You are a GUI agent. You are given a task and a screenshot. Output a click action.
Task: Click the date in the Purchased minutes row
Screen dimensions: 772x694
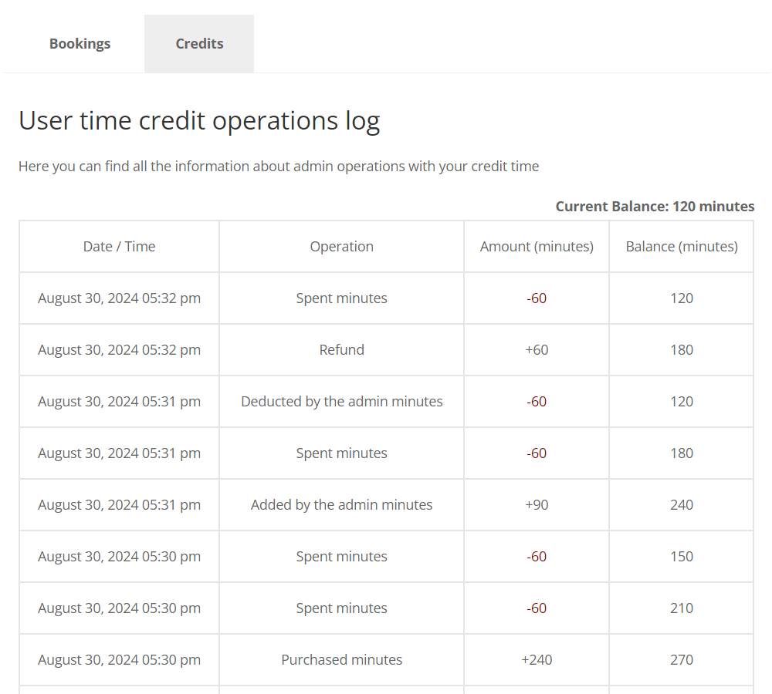tap(119, 659)
